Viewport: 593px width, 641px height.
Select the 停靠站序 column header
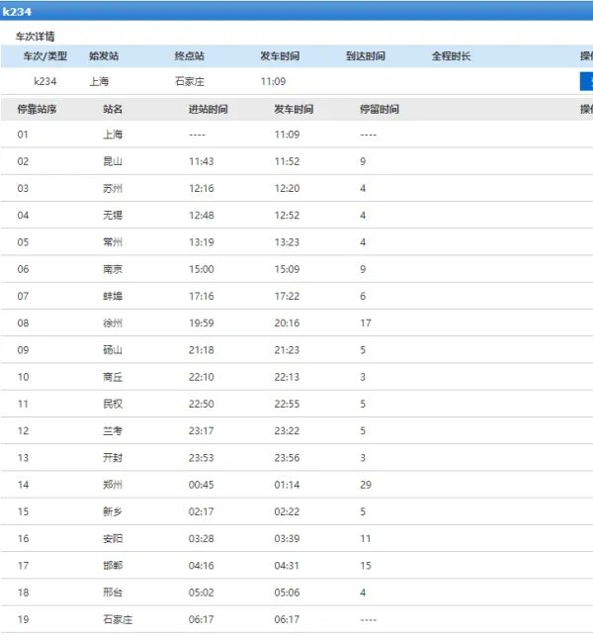(x=37, y=109)
